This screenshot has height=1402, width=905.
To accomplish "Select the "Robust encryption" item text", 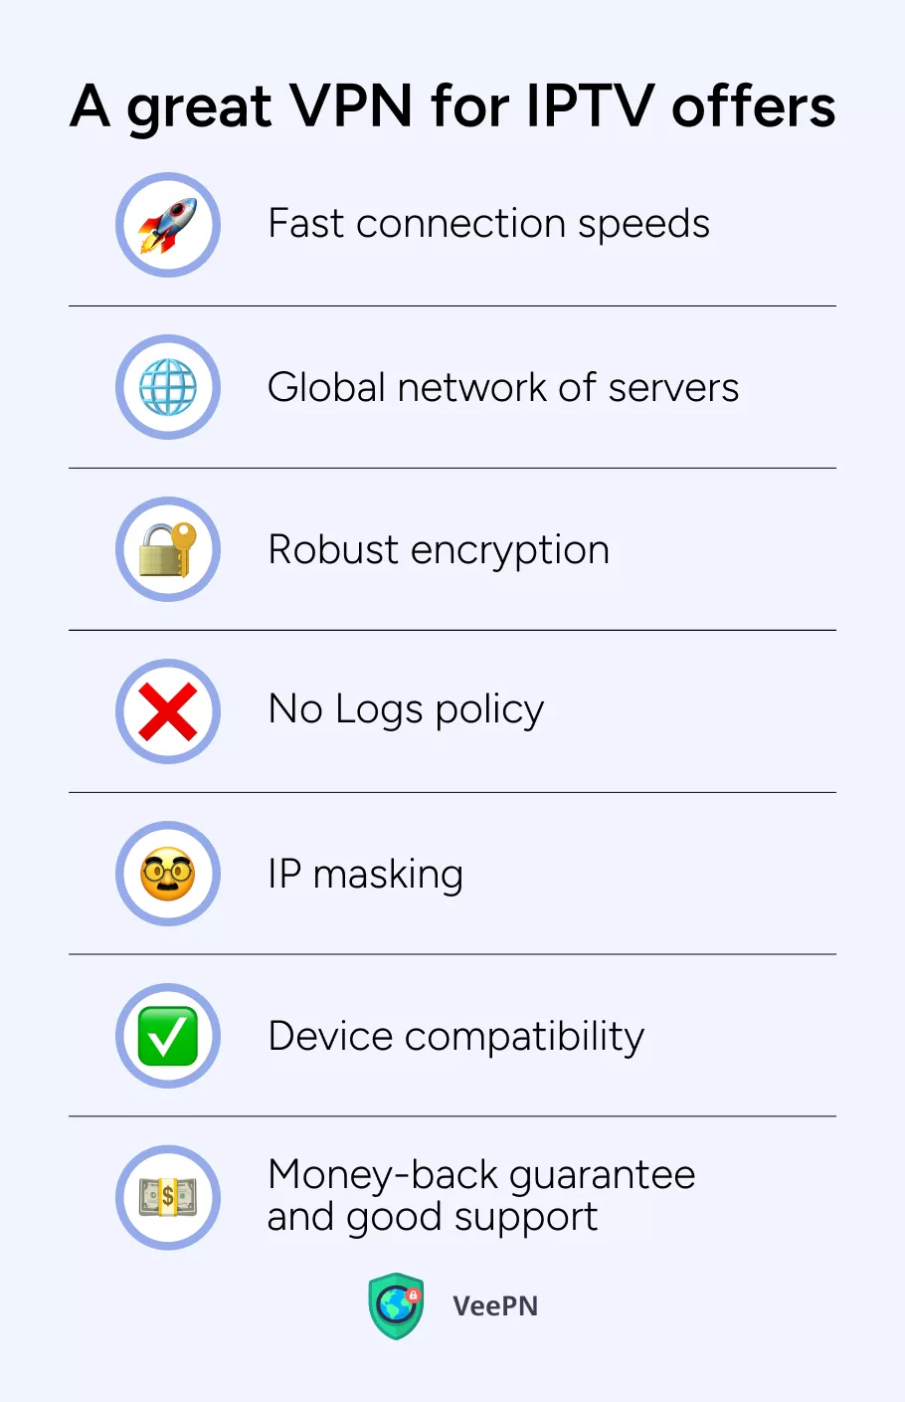I will coord(439,550).
